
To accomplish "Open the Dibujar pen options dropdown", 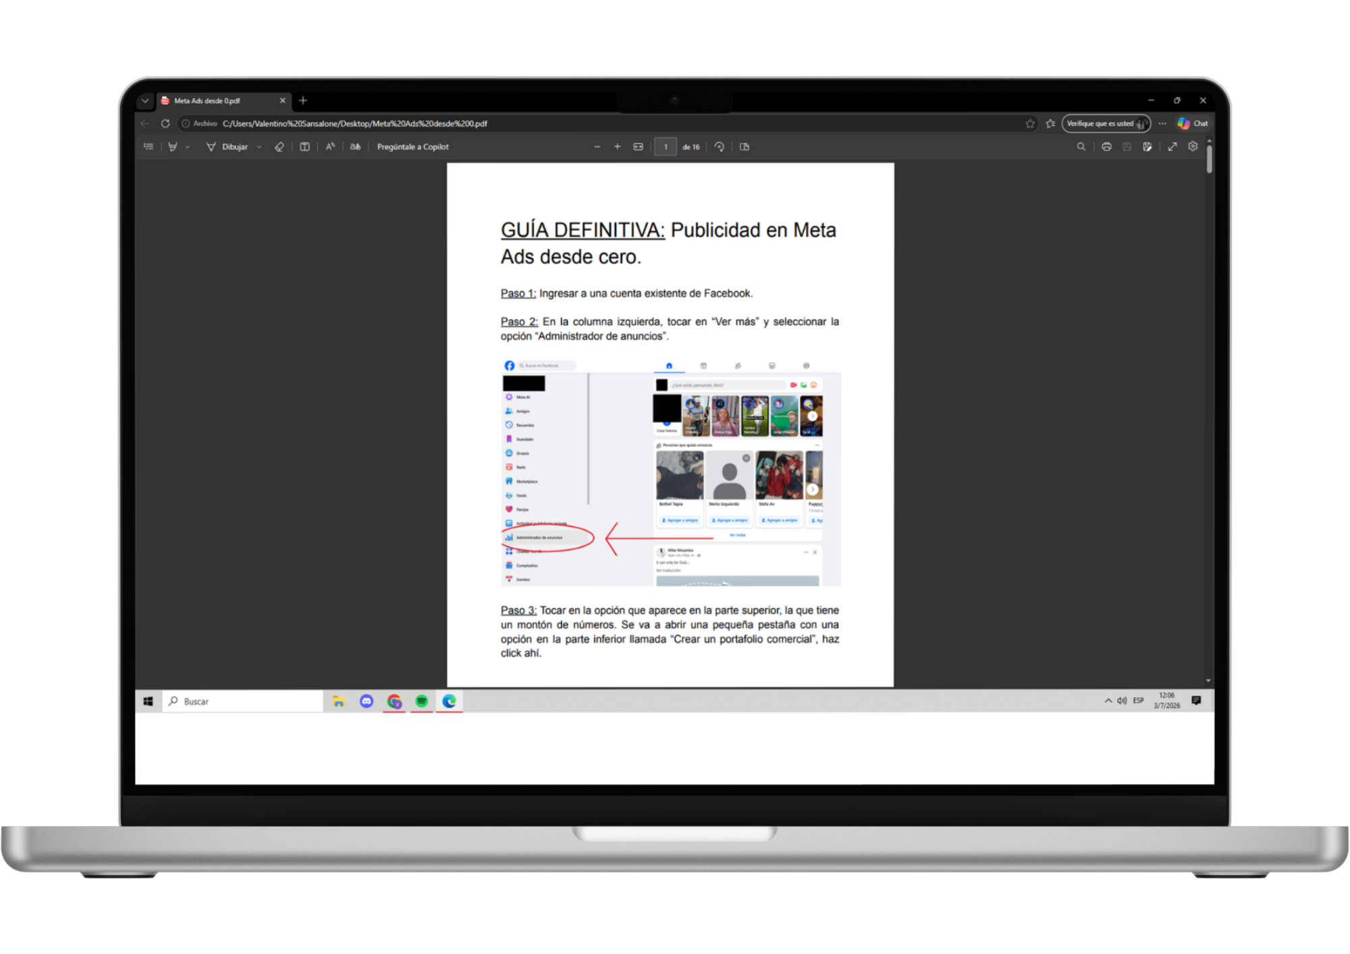I will click(259, 147).
